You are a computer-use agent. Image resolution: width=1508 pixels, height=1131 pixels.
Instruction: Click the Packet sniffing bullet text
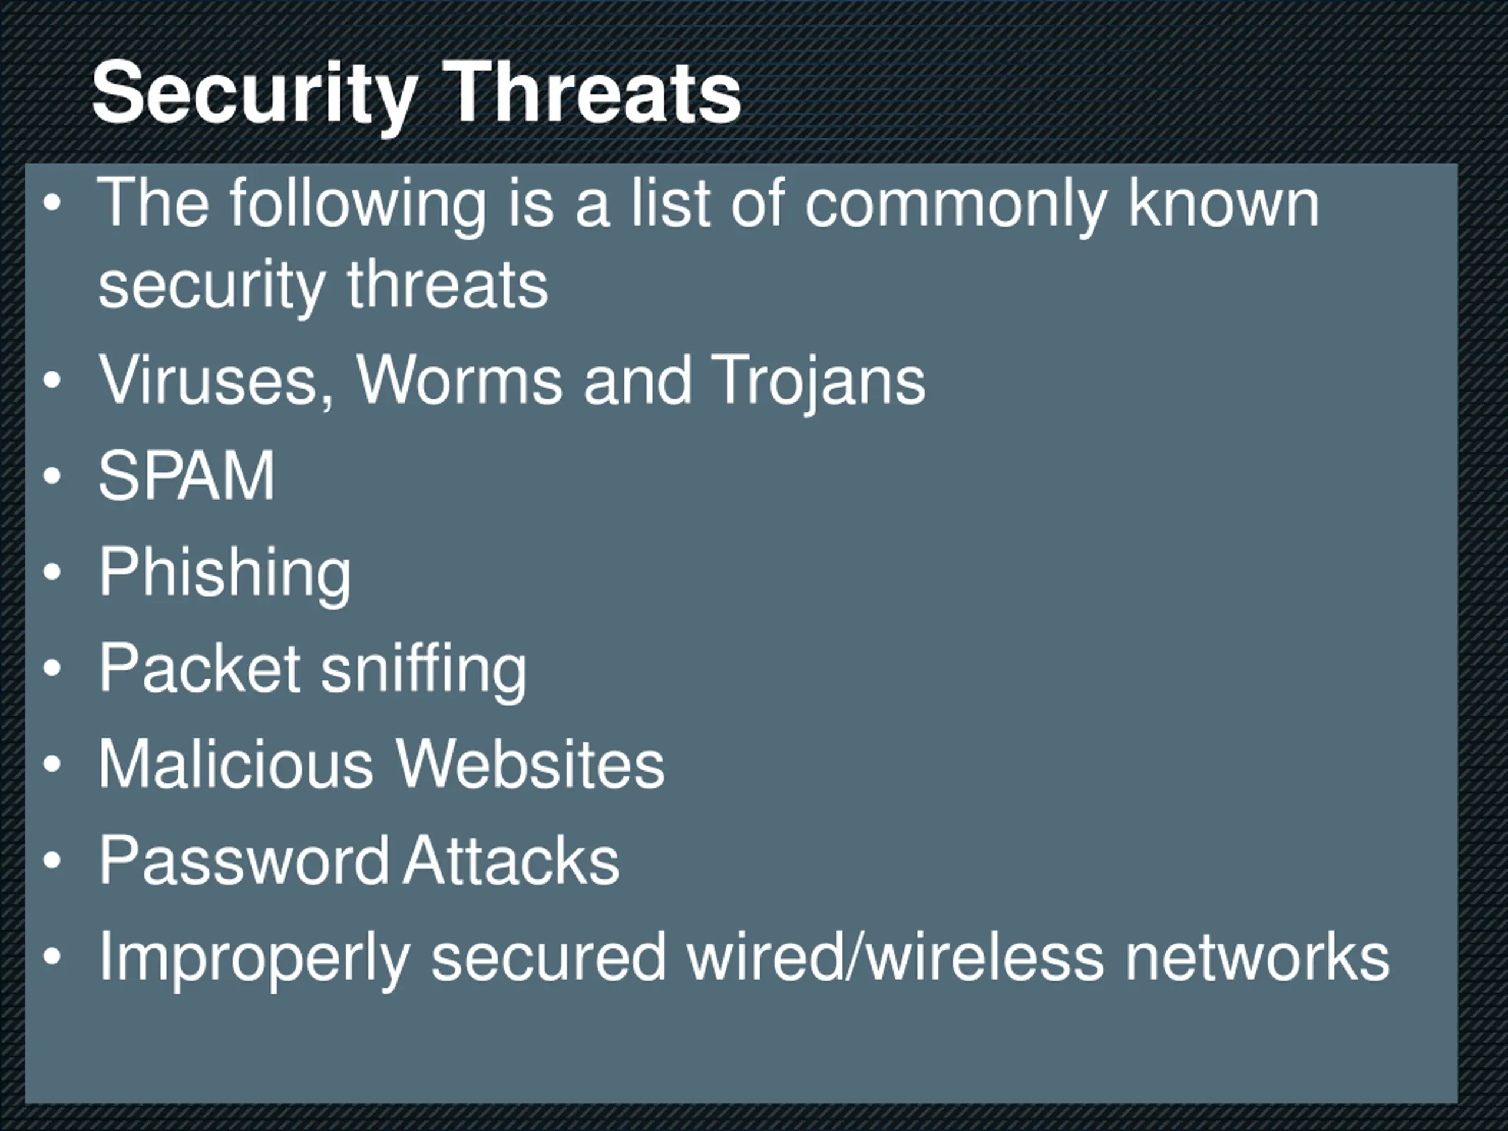(313, 669)
